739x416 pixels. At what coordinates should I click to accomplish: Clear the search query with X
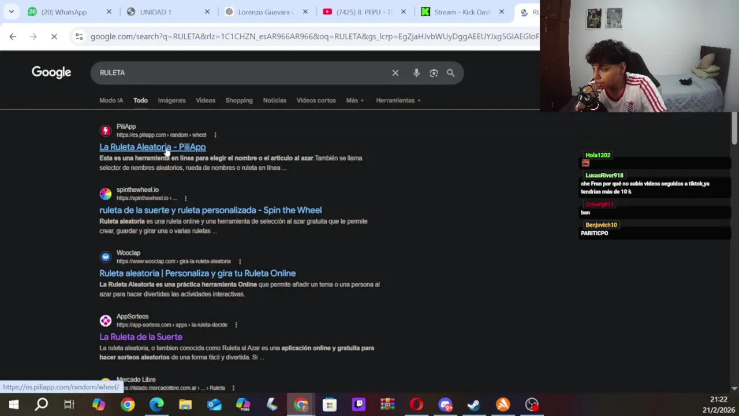point(395,73)
